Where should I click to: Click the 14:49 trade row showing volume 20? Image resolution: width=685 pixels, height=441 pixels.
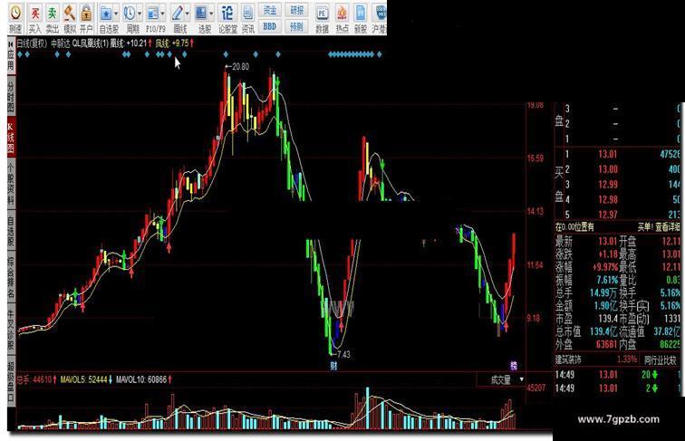click(x=617, y=375)
